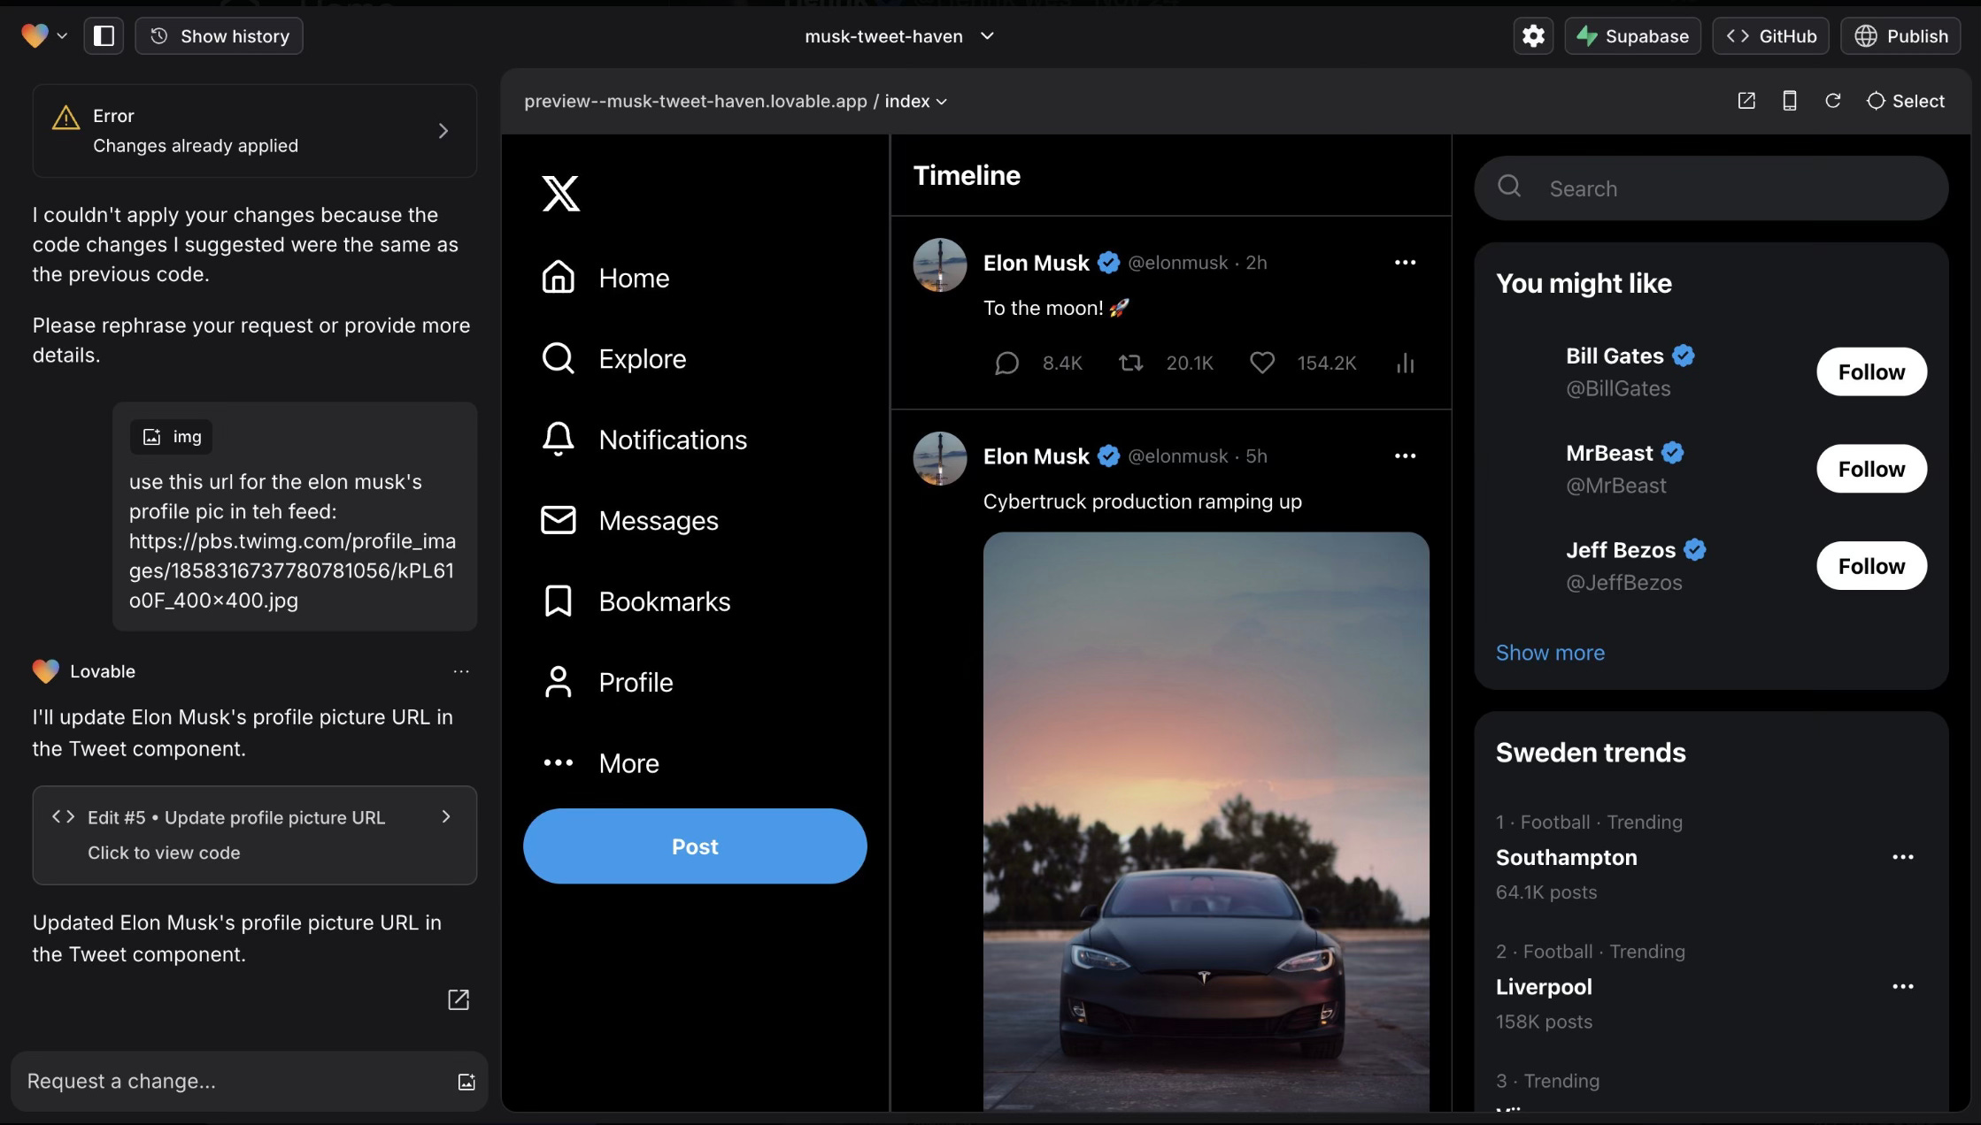This screenshot has height=1125, width=1981.
Task: Open more options on Cybertruck tweet
Action: pos(1405,456)
